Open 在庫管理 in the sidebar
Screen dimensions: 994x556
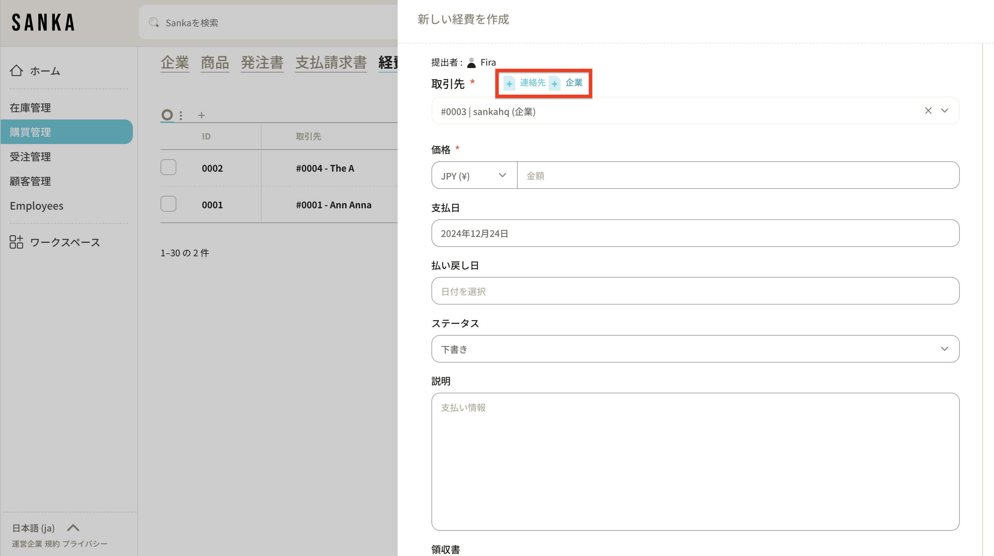pyautogui.click(x=30, y=108)
